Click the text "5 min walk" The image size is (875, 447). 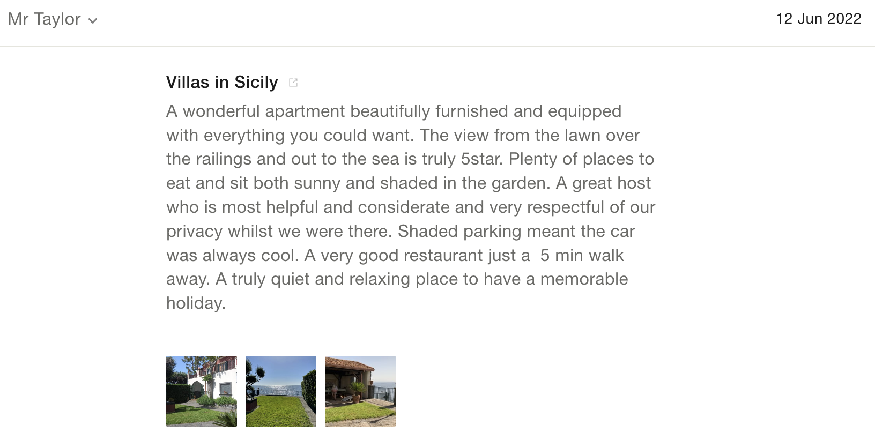(x=582, y=255)
